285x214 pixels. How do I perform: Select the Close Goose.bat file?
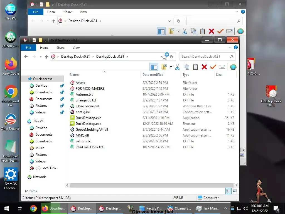pyautogui.click(x=87, y=106)
